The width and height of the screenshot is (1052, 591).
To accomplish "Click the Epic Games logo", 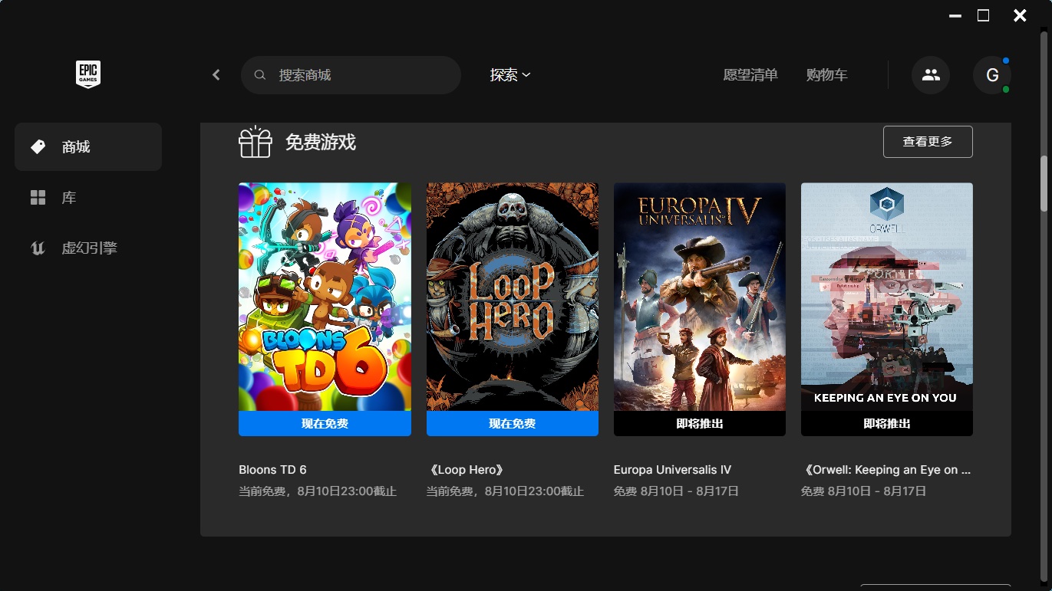I will click(88, 74).
